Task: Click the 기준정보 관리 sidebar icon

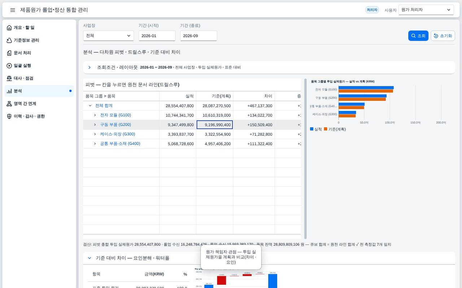Action: tap(9, 40)
